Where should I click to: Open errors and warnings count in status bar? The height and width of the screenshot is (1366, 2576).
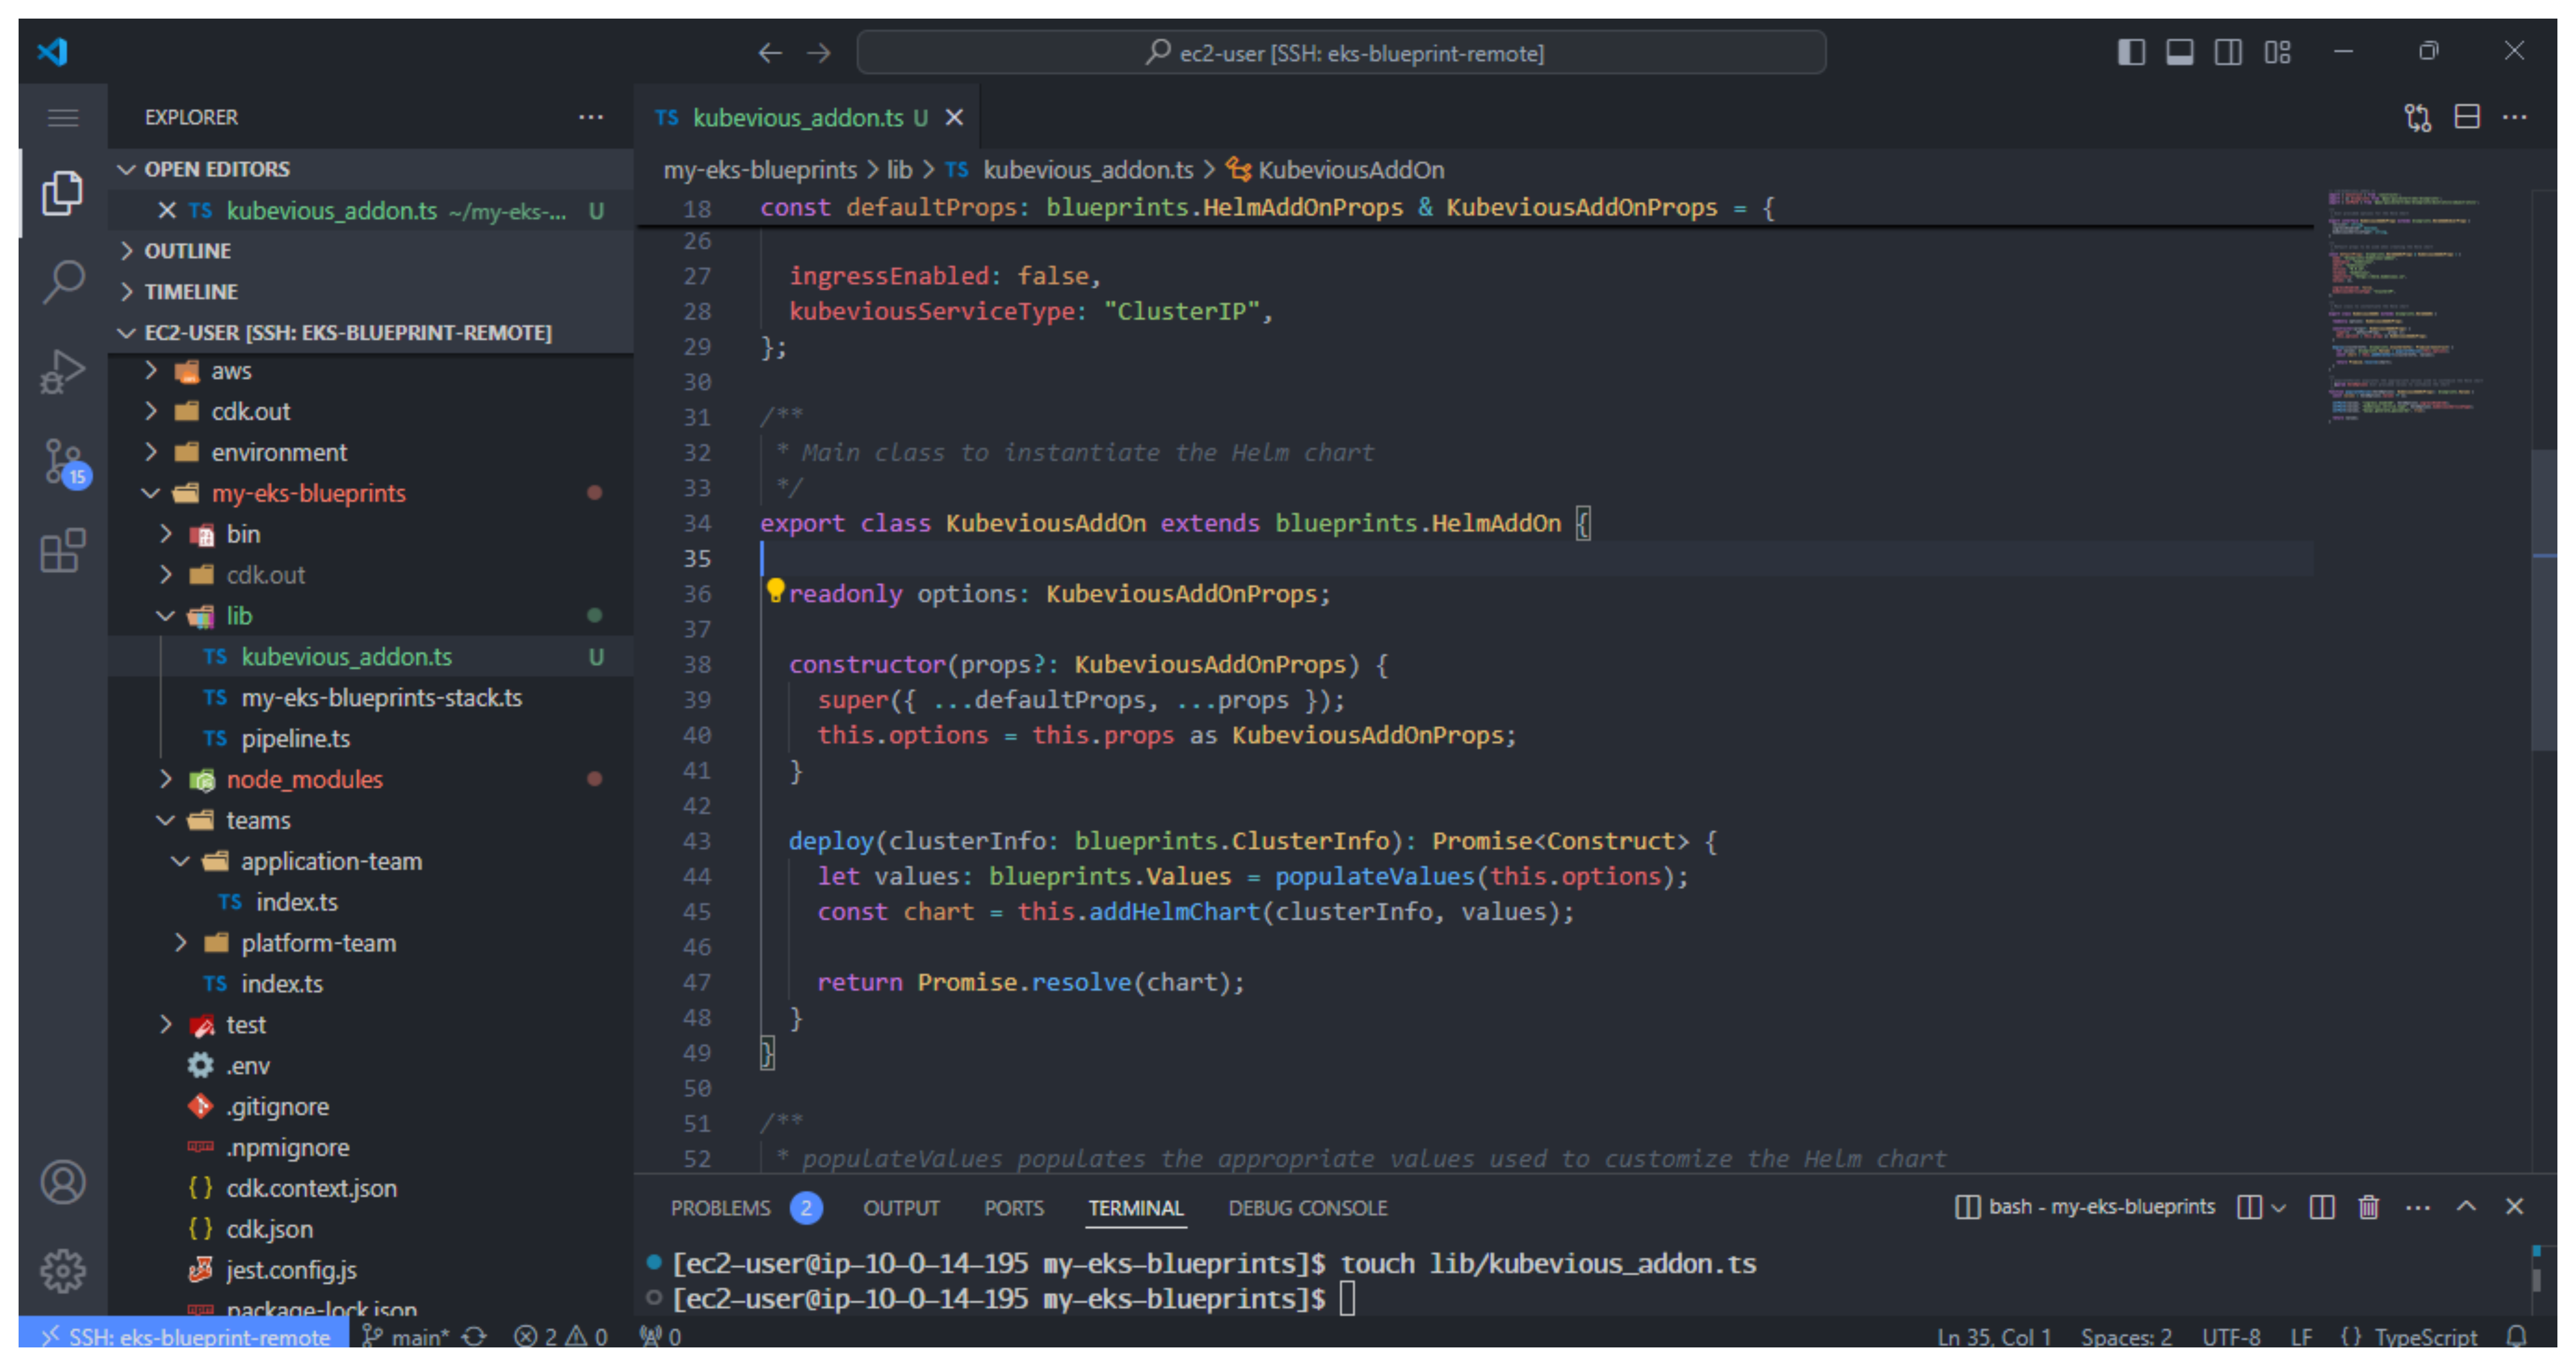pos(561,1337)
